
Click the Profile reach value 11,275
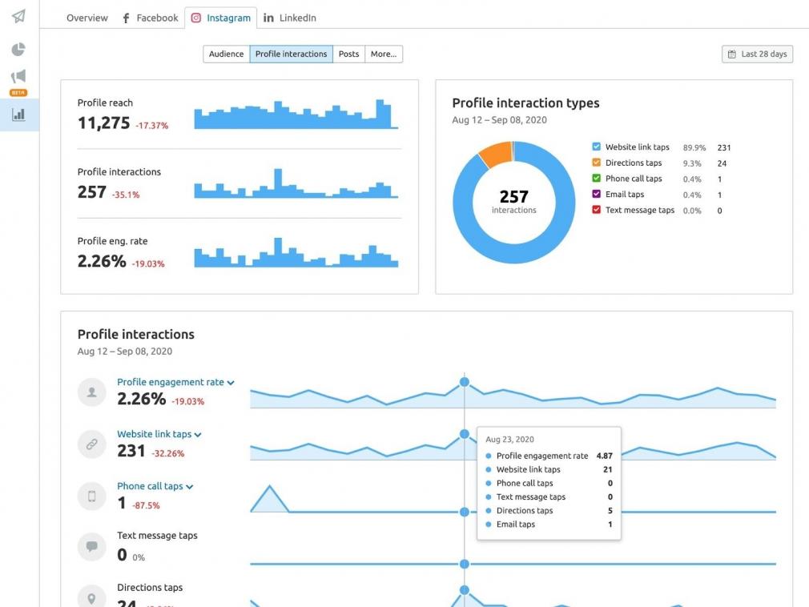(103, 123)
